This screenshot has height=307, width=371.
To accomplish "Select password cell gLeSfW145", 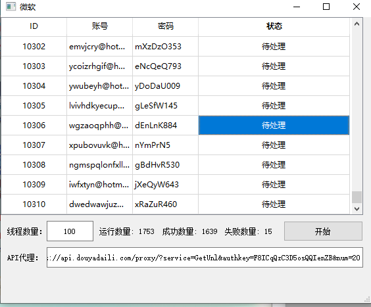I will tap(165, 106).
